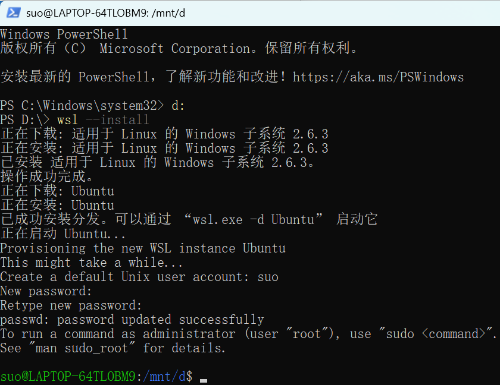Click the yellow wsl command text
Viewport: 500px width, 385px height.
pyautogui.click(x=68, y=120)
